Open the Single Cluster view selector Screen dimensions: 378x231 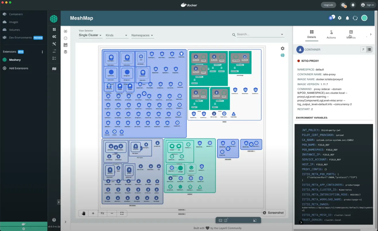point(90,35)
